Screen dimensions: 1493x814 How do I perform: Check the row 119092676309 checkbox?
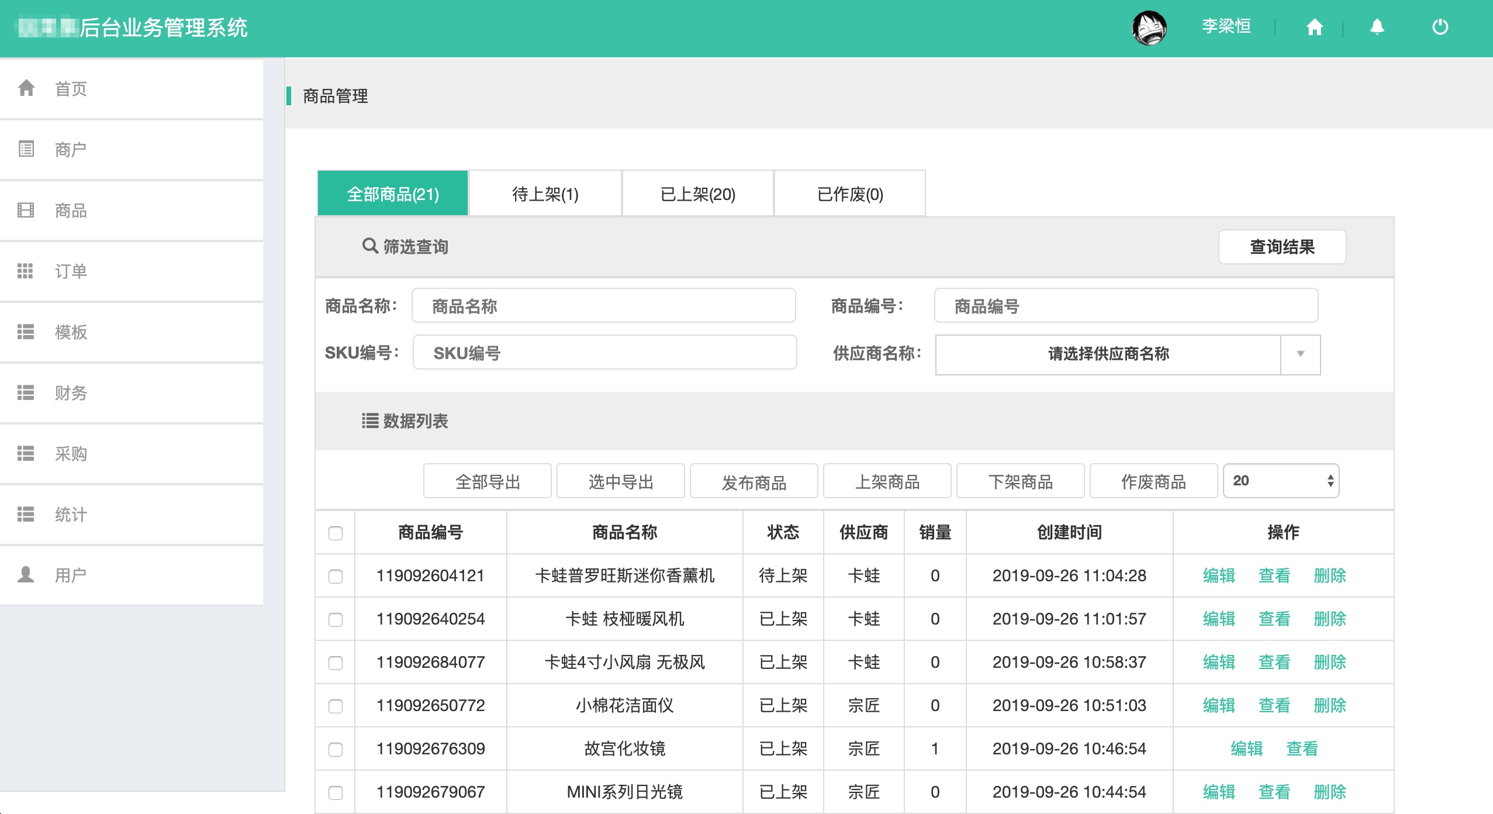[336, 749]
